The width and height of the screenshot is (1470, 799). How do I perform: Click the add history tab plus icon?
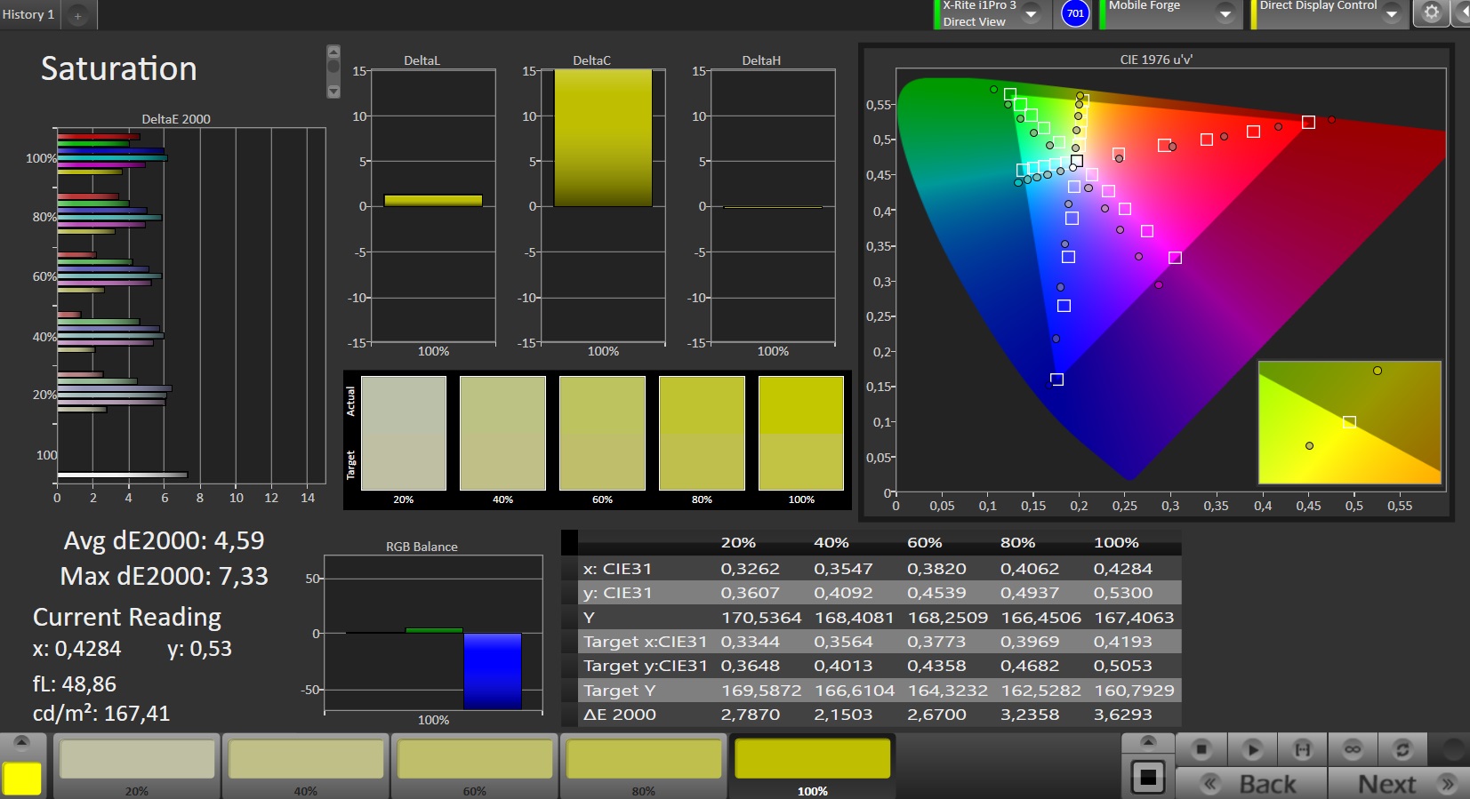[x=78, y=15]
